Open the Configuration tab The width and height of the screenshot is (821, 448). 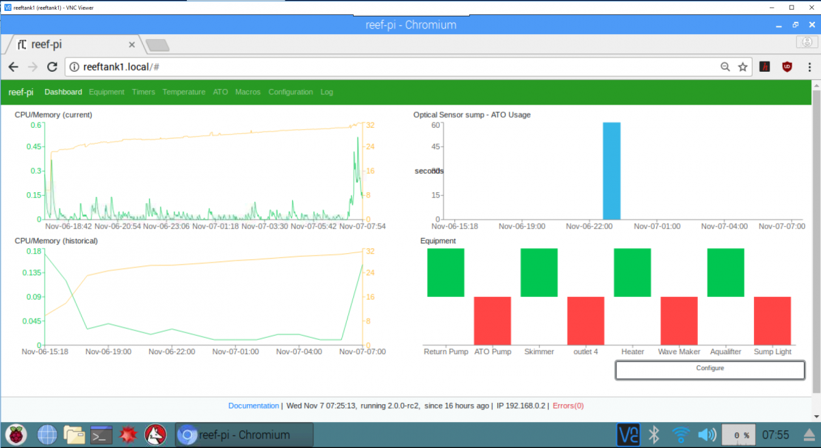click(x=291, y=92)
